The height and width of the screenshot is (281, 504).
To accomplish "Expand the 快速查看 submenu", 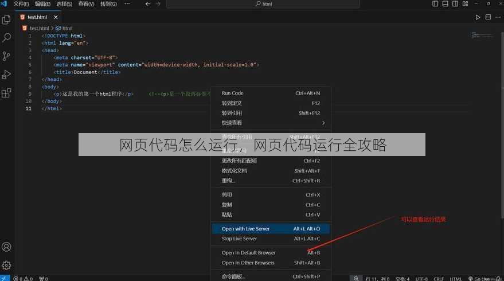I will click(271, 123).
